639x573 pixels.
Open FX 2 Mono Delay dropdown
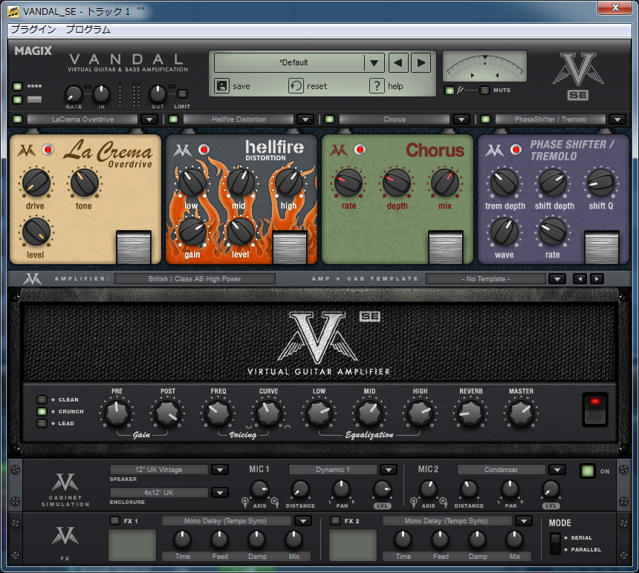(524, 521)
